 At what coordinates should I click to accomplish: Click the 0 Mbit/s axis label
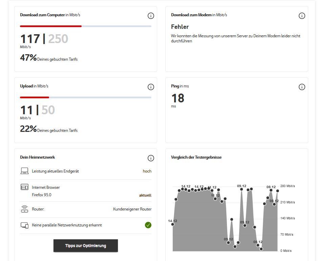point(286,251)
